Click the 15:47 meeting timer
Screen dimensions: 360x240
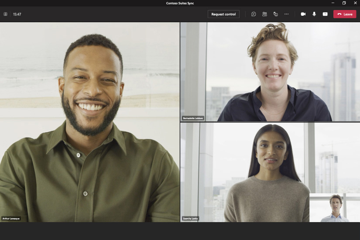(x=17, y=14)
